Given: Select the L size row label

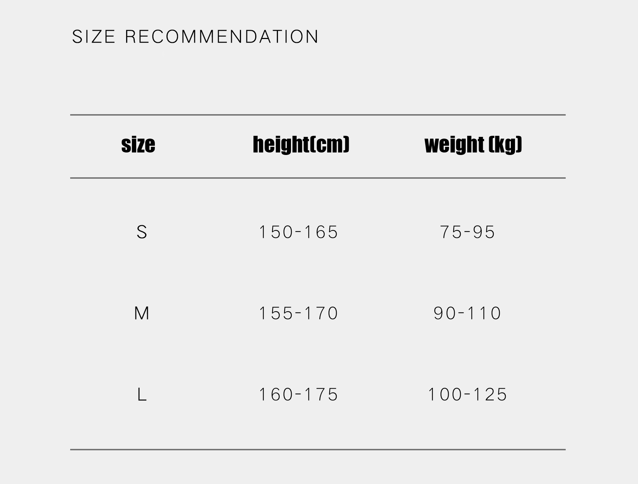Looking at the screenshot, I should point(141,395).
